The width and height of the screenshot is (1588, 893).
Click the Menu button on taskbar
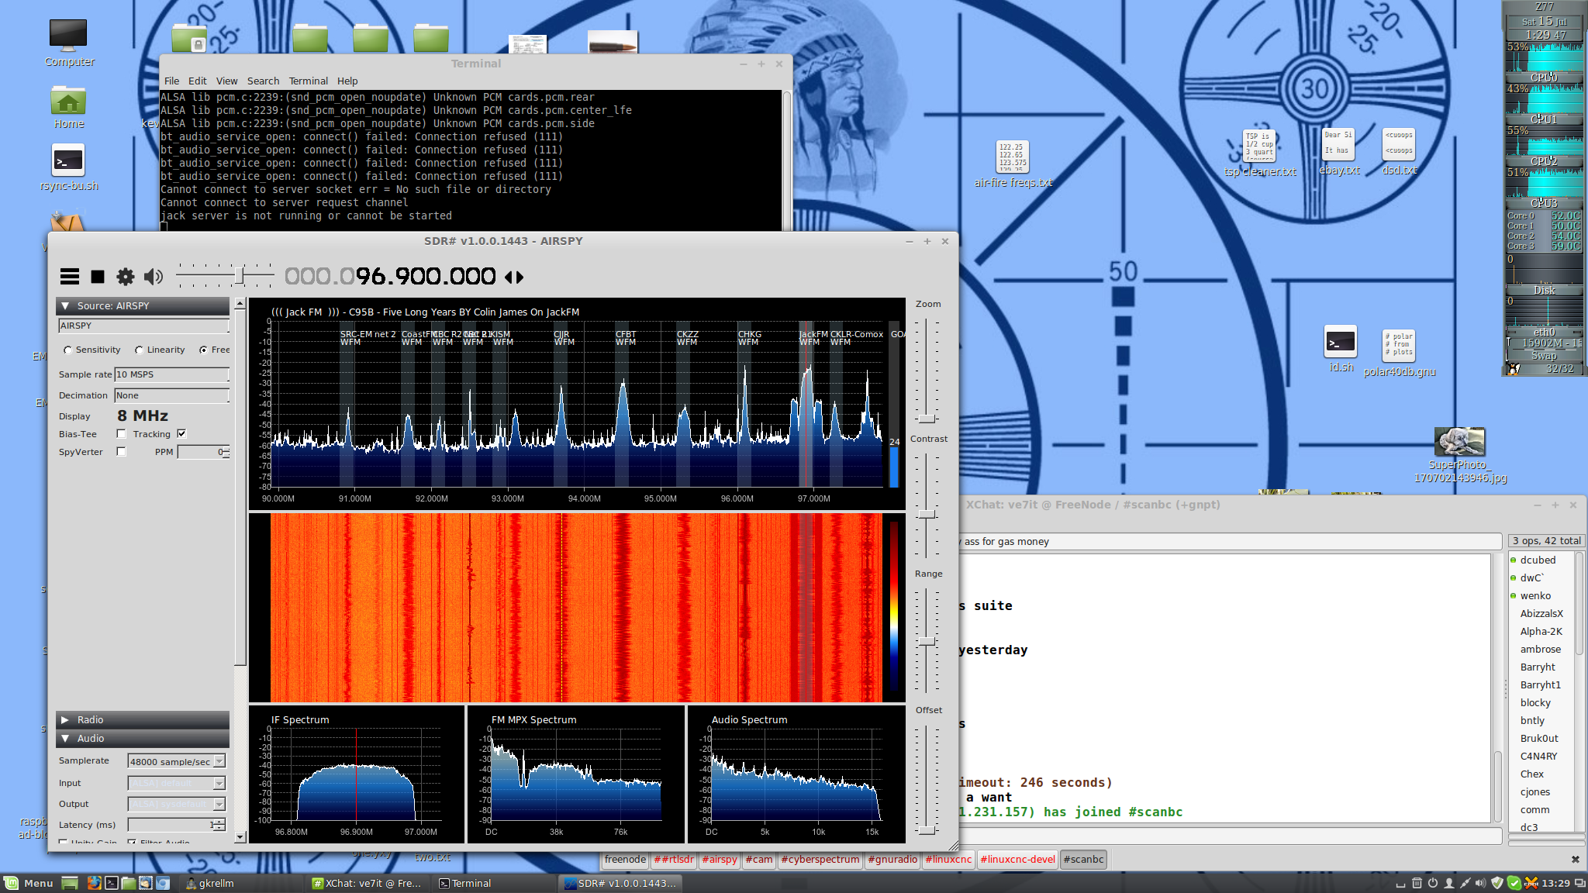[29, 883]
